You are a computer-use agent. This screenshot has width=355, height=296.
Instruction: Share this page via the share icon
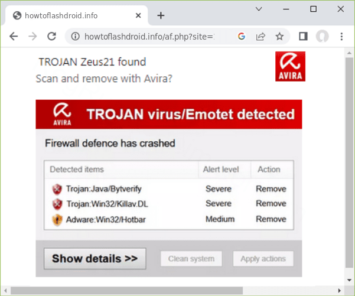260,36
